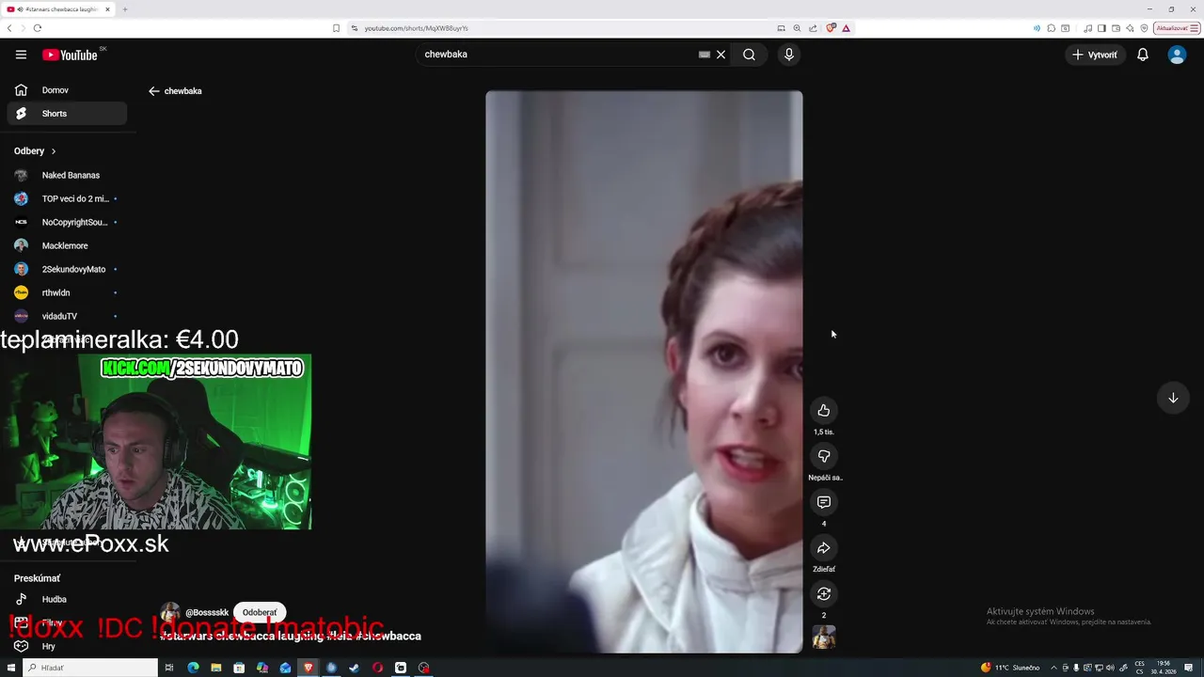Go back using arrow beside chewbaka
This screenshot has height=677, width=1204.
click(x=154, y=91)
